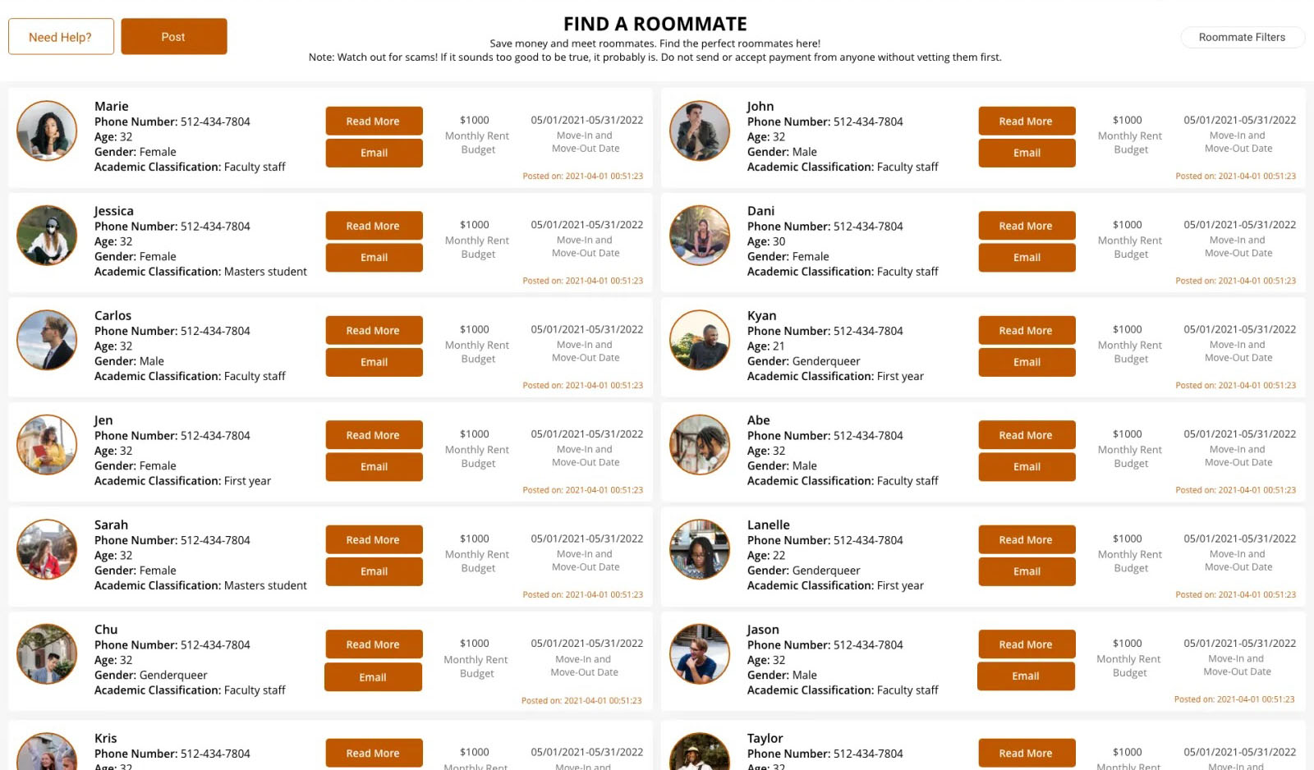This screenshot has height=770, width=1314.
Task: Click Sarah's profile image
Action: point(47,549)
